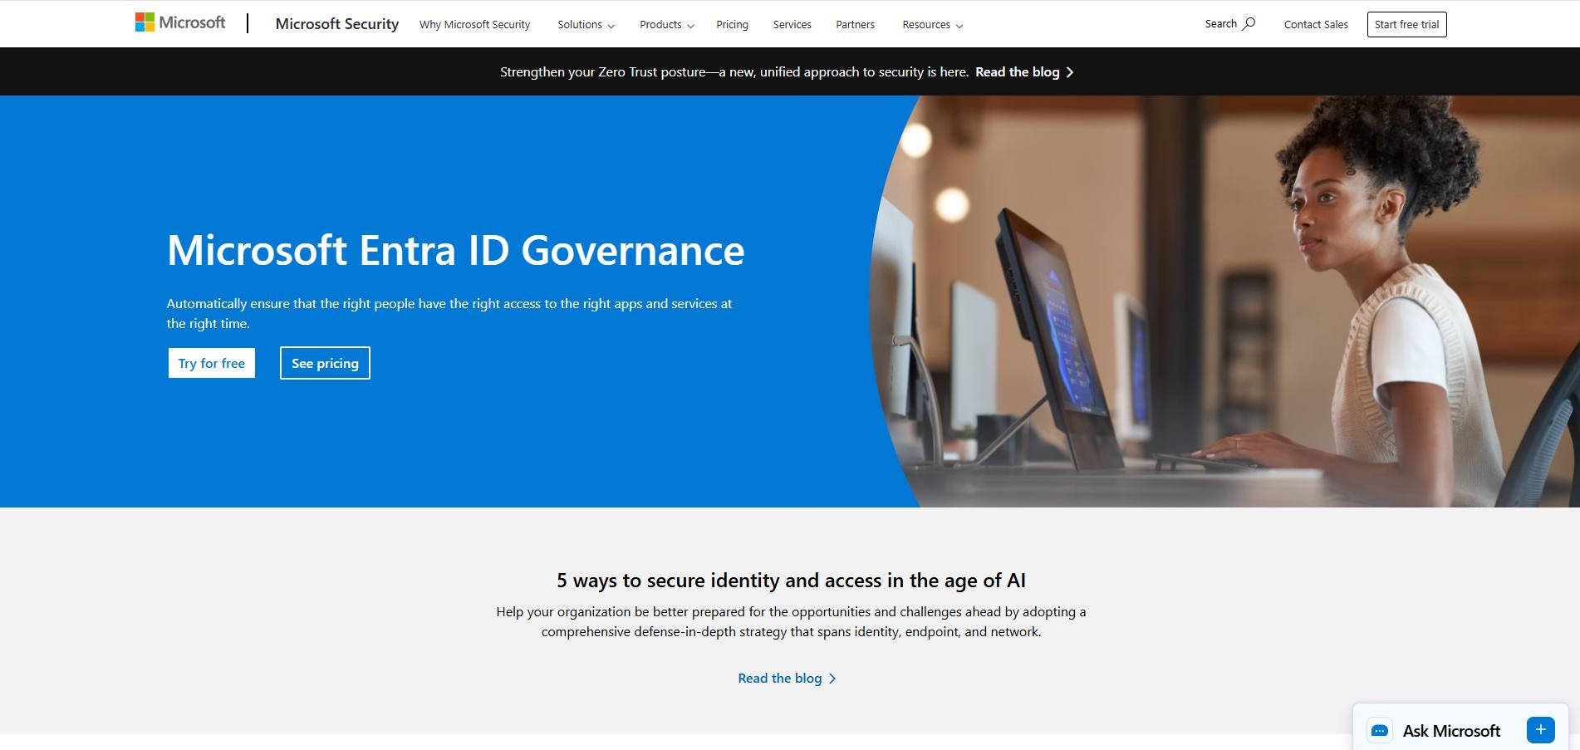The width and height of the screenshot is (1580, 750).
Task: Read the Zero Trust blog announcement
Action: (x=1017, y=71)
